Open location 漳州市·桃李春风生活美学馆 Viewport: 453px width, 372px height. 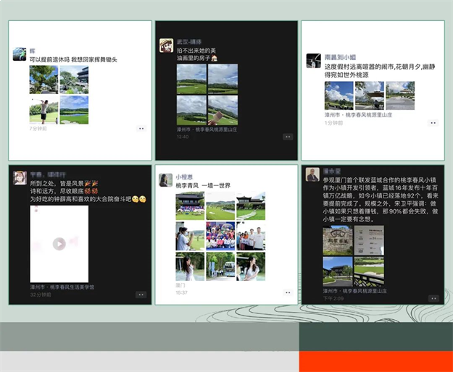pos(62,287)
